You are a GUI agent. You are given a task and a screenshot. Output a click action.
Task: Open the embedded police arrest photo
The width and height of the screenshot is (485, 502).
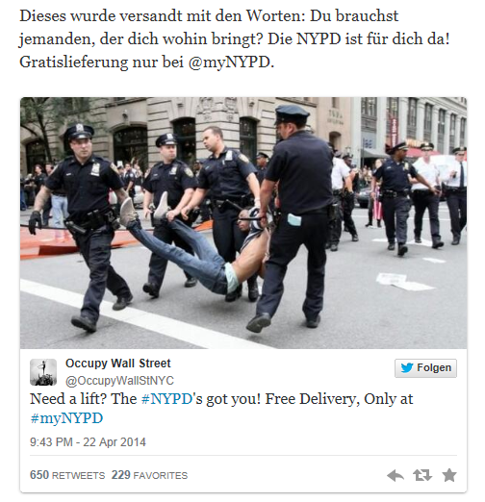point(243,223)
